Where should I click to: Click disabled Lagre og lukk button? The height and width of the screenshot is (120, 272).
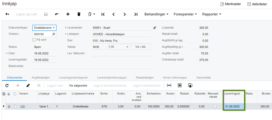(26, 14)
